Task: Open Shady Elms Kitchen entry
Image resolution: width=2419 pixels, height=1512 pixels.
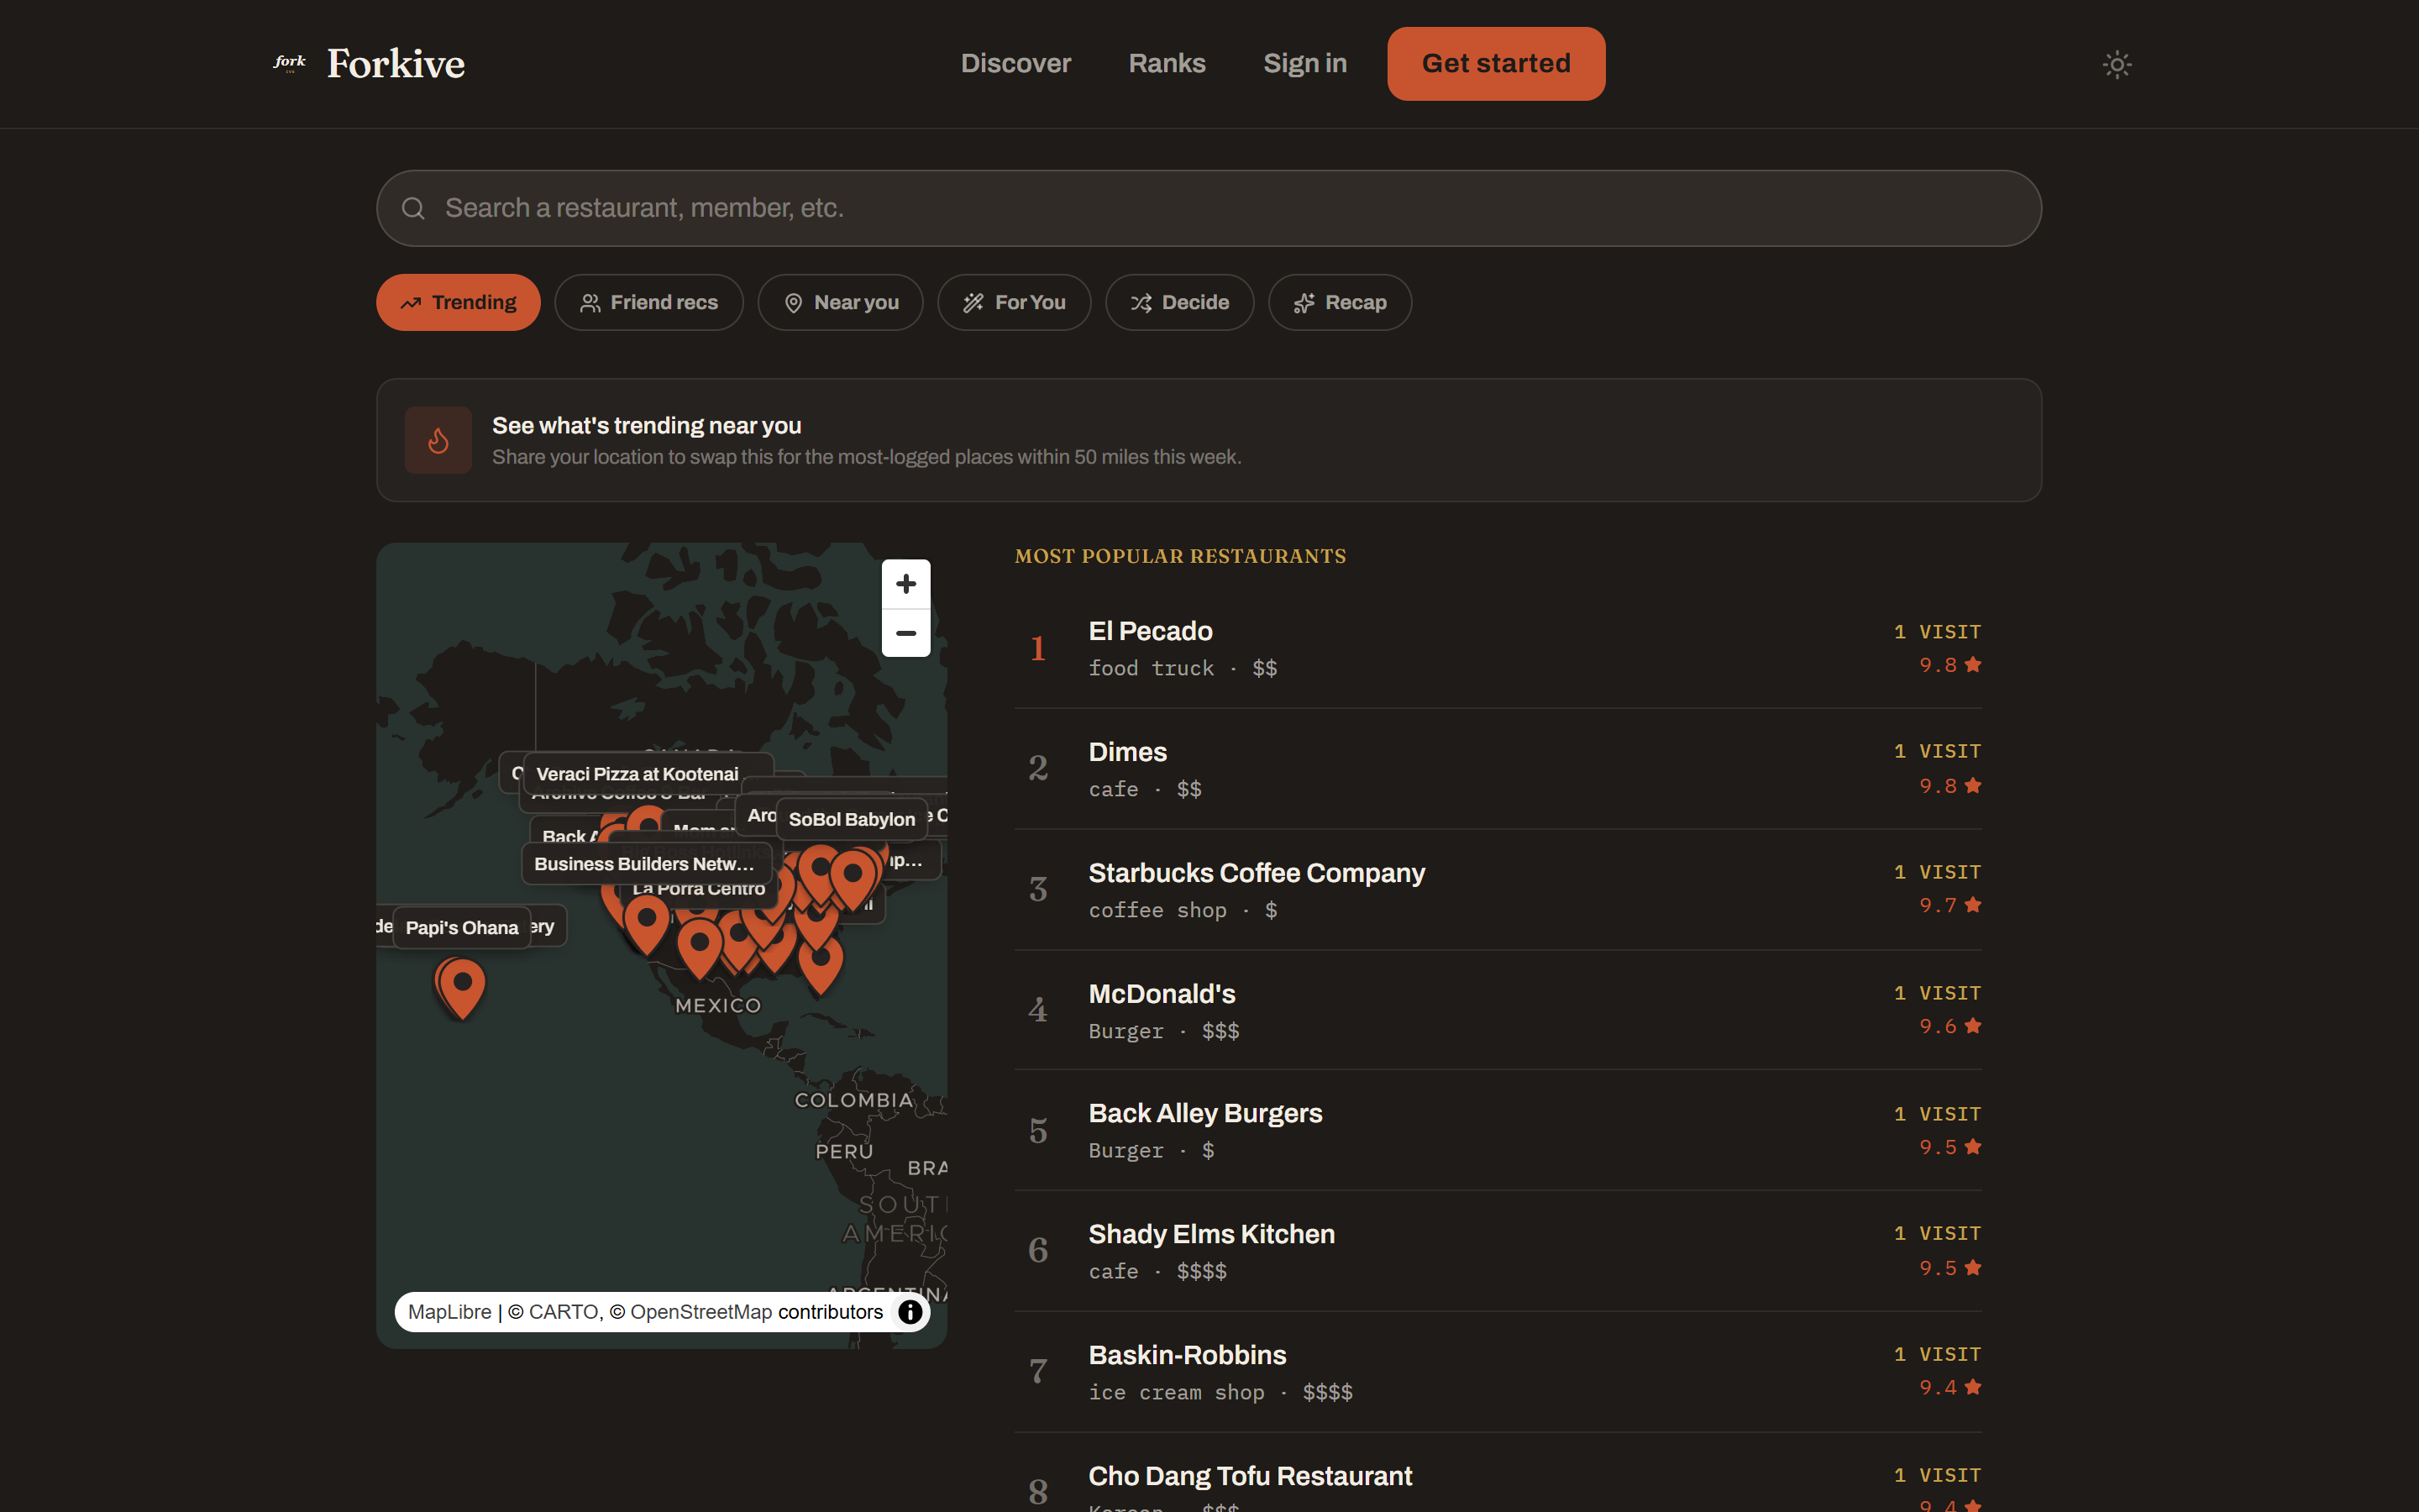Action: coord(1498,1251)
